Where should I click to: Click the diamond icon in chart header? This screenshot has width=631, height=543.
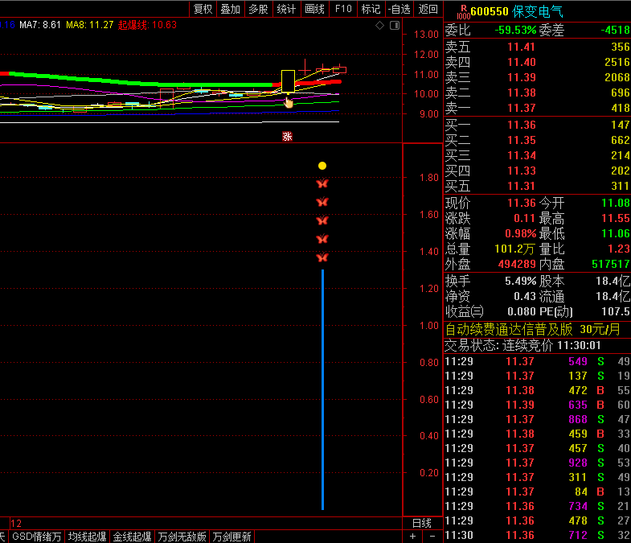coord(380,26)
